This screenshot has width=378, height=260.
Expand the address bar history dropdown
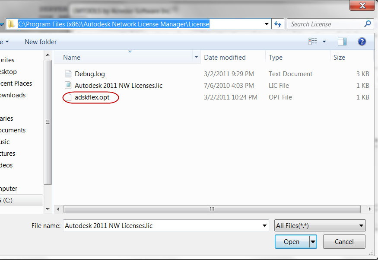(267, 24)
